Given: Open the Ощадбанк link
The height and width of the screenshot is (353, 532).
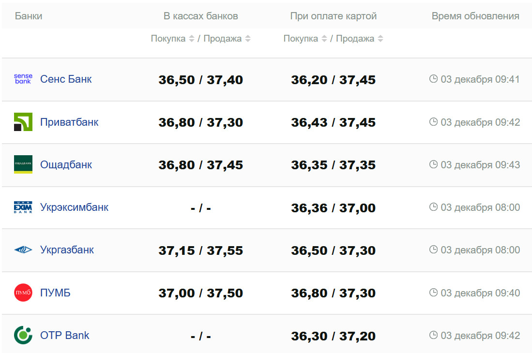Looking at the screenshot, I should click(x=66, y=164).
